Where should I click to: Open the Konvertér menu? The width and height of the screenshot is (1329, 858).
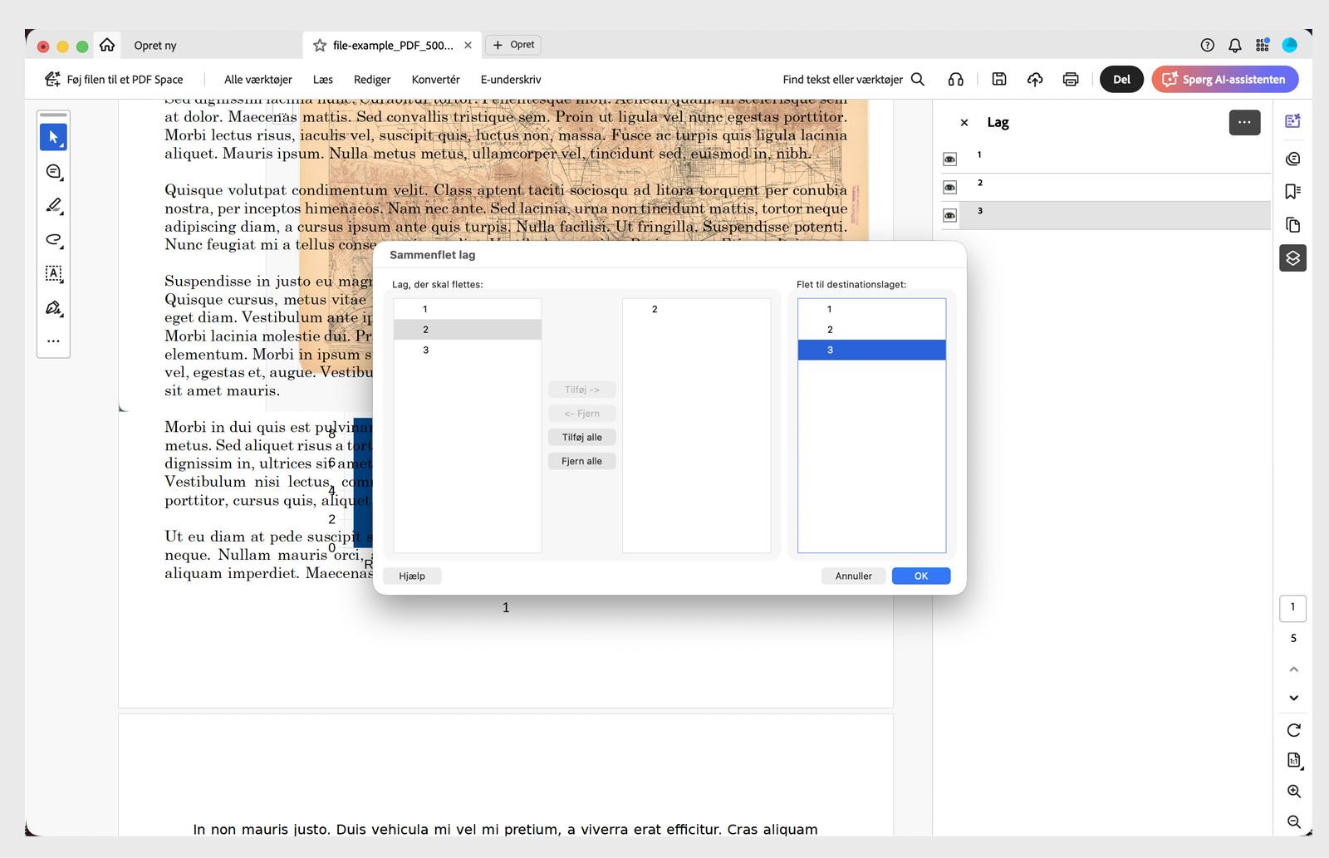click(x=435, y=80)
